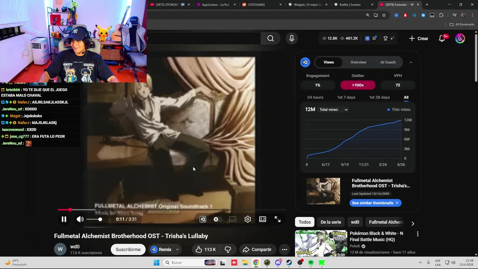
Task: Open YouTube notifications bell
Action: (442, 38)
